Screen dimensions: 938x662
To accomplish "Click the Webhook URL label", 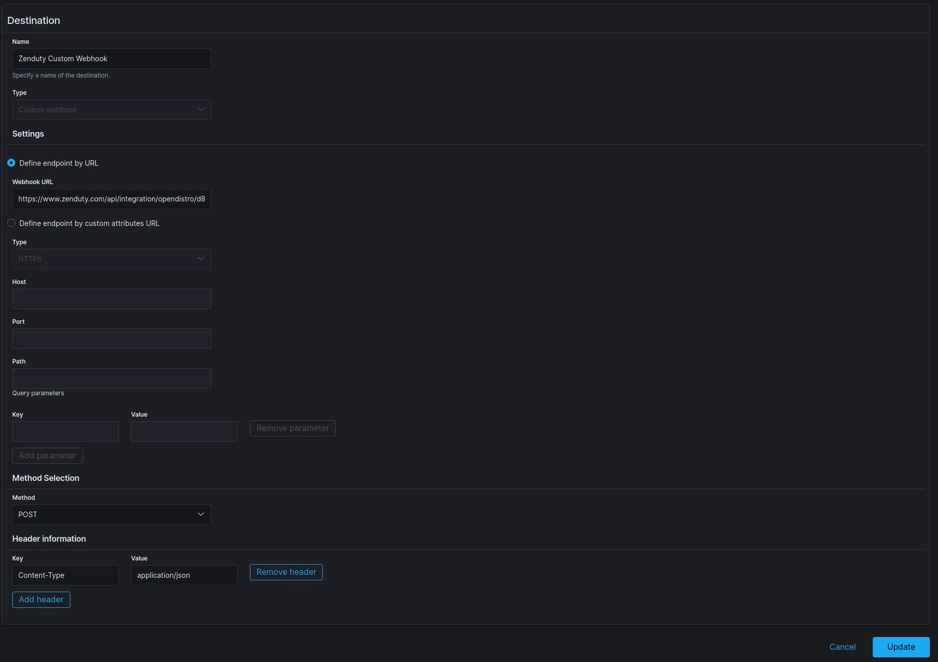I will 33,182.
